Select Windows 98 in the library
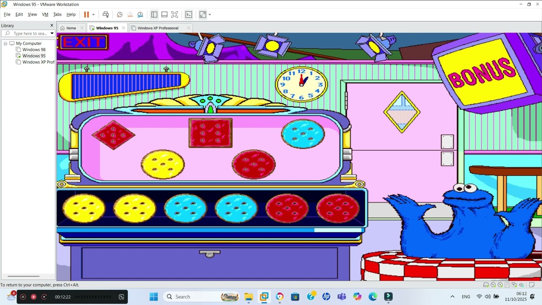542x305 pixels. click(34, 50)
